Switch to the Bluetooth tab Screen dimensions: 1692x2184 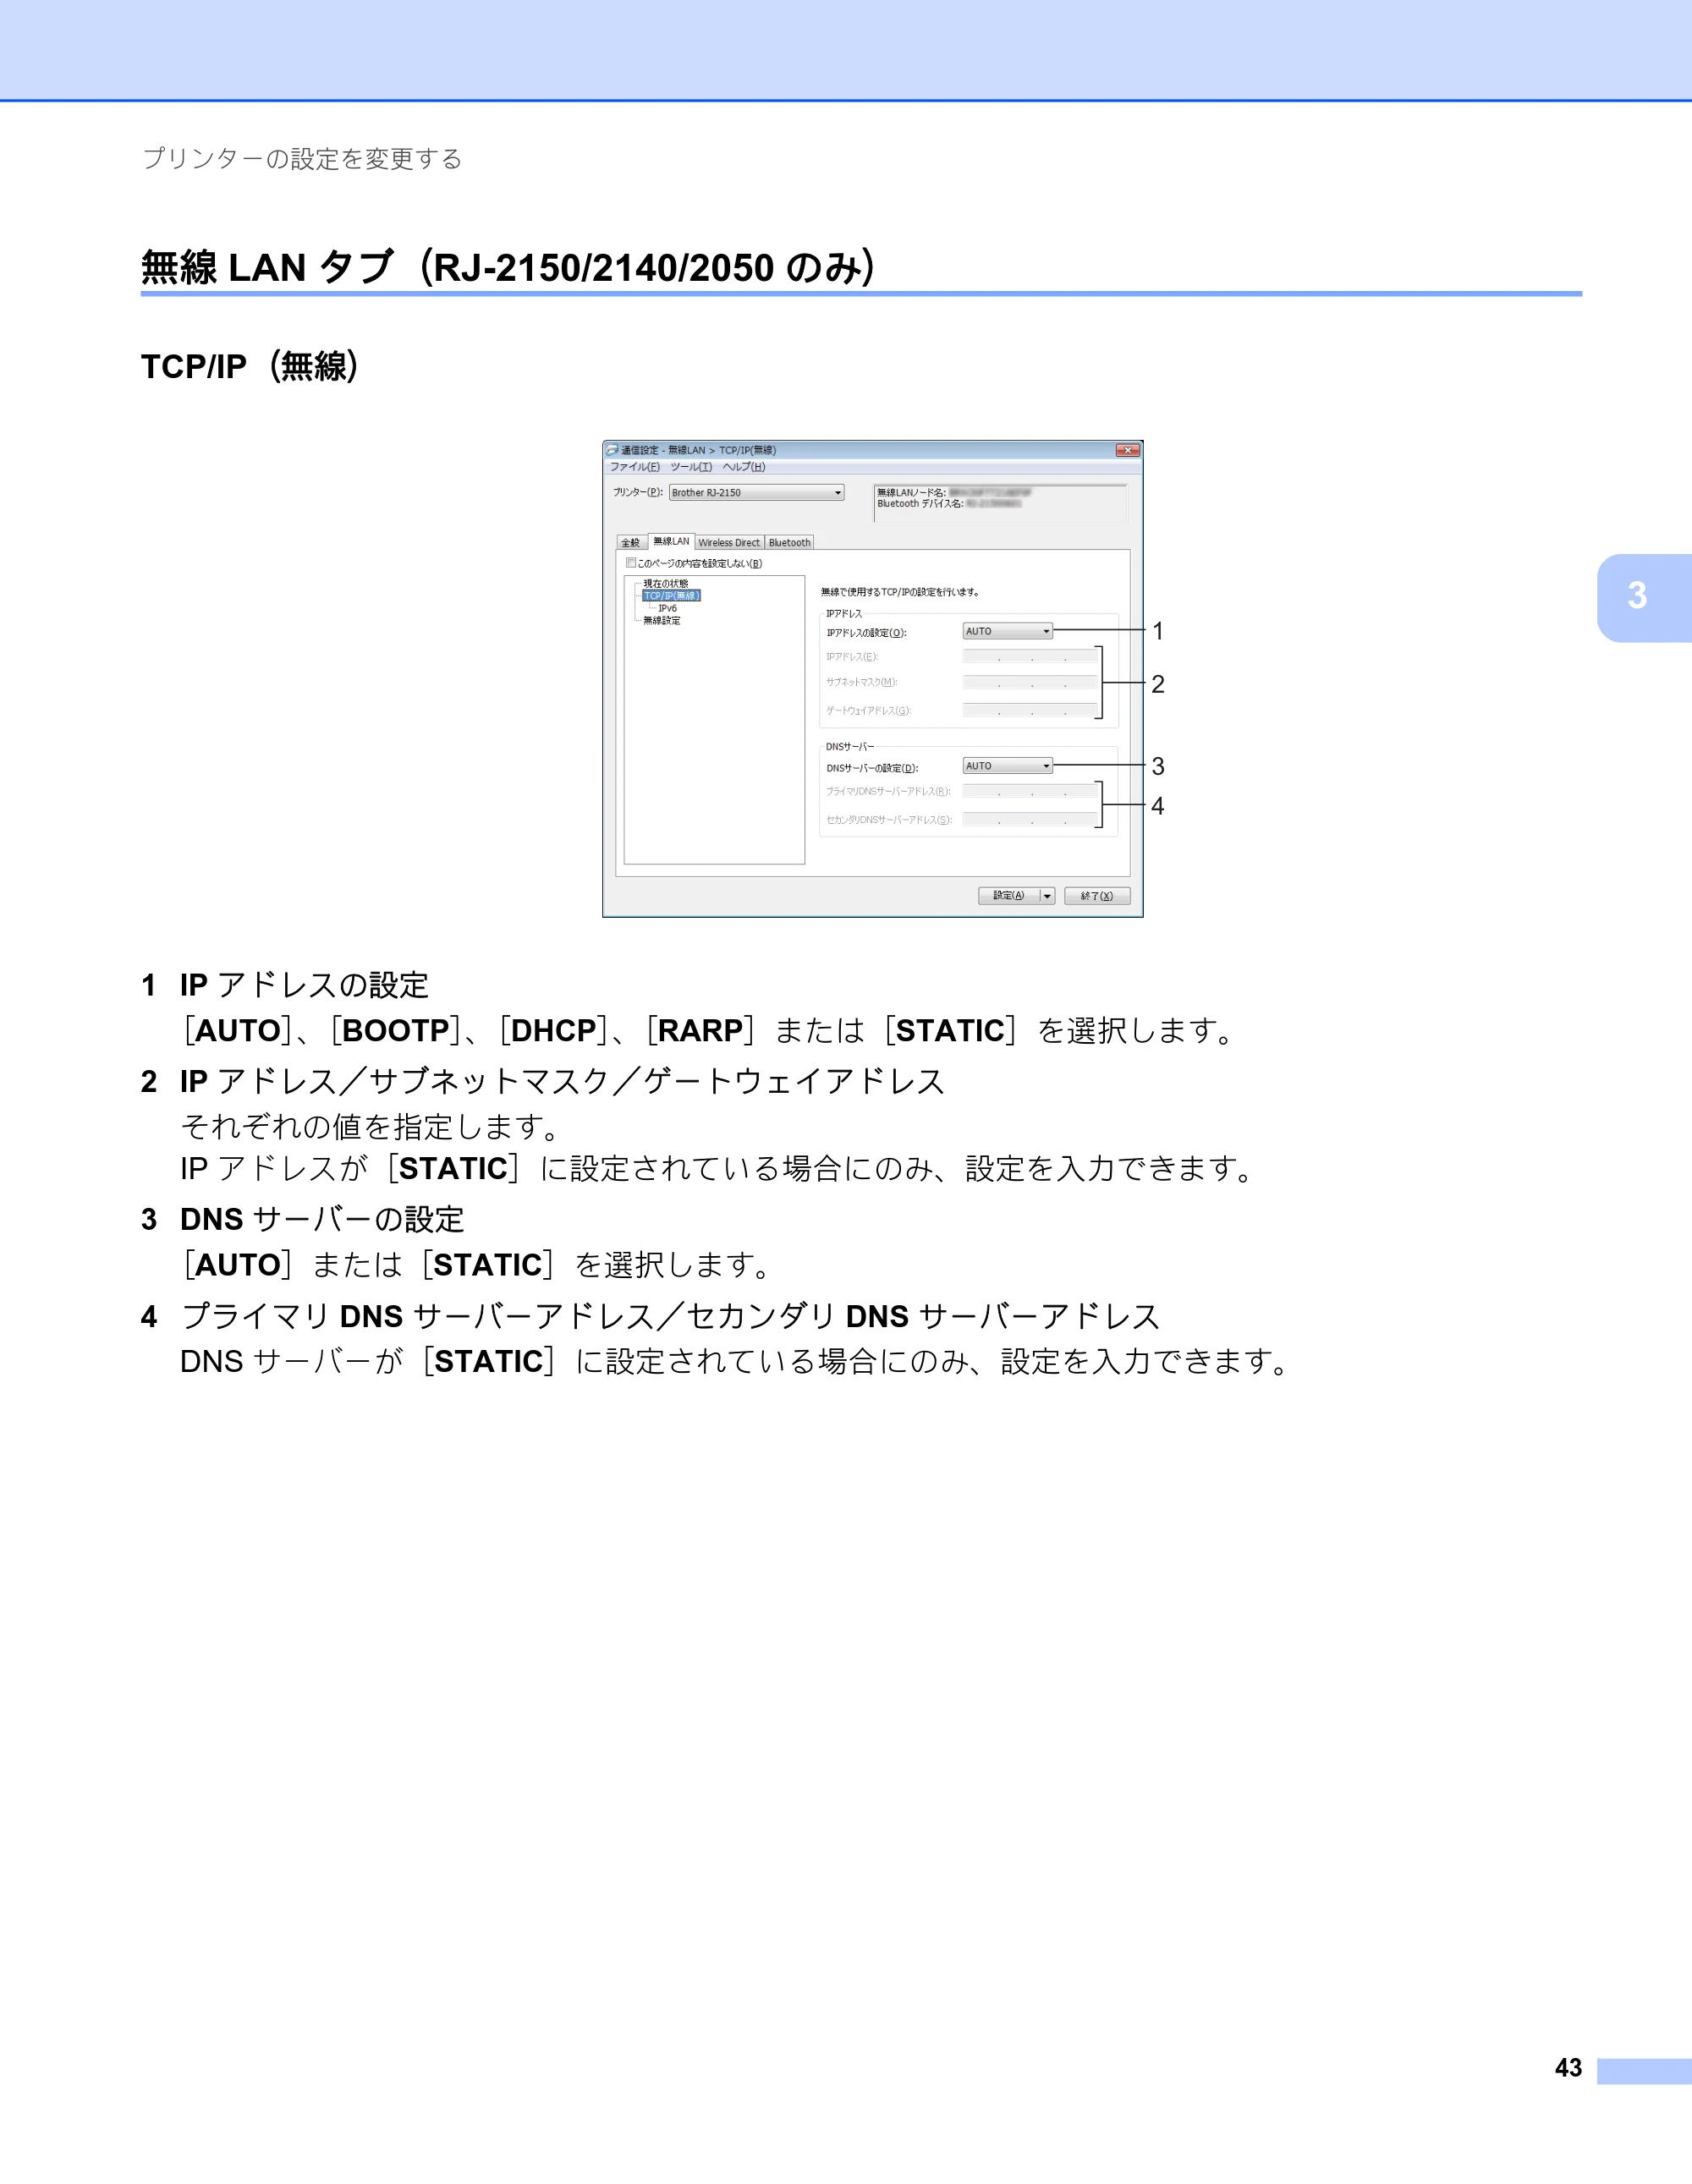pos(789,543)
